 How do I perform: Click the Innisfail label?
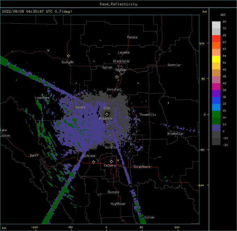click(114, 89)
